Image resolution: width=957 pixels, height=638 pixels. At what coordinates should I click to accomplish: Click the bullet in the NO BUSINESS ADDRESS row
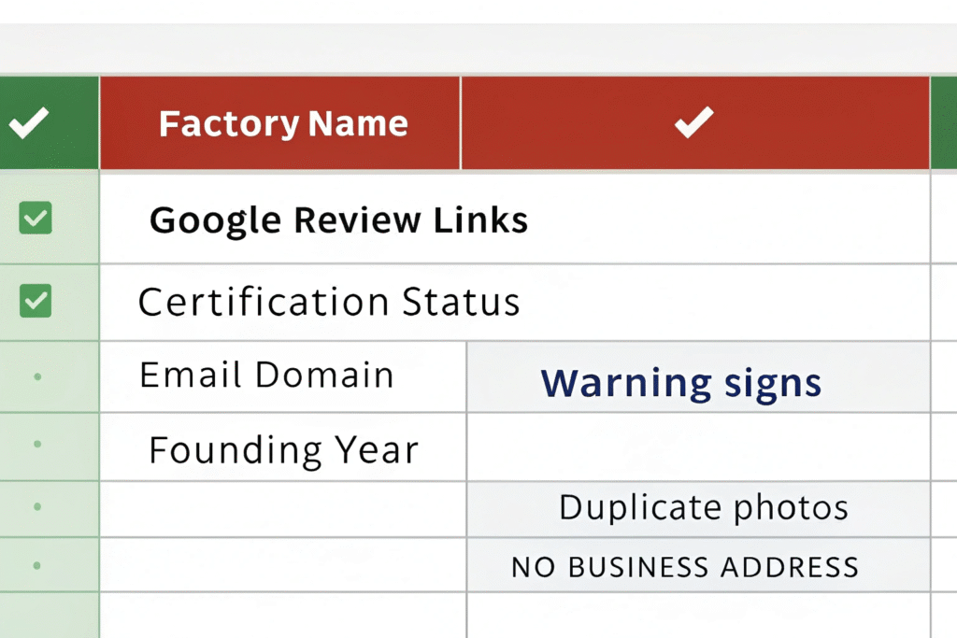[37, 565]
